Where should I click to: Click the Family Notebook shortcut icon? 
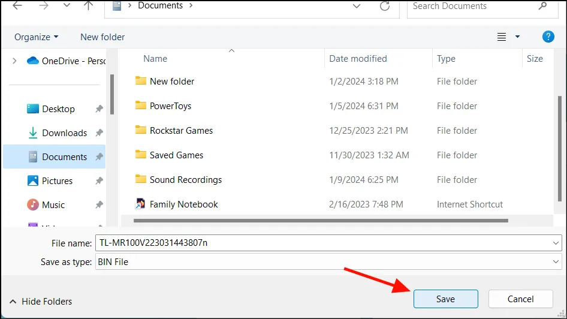coord(140,204)
